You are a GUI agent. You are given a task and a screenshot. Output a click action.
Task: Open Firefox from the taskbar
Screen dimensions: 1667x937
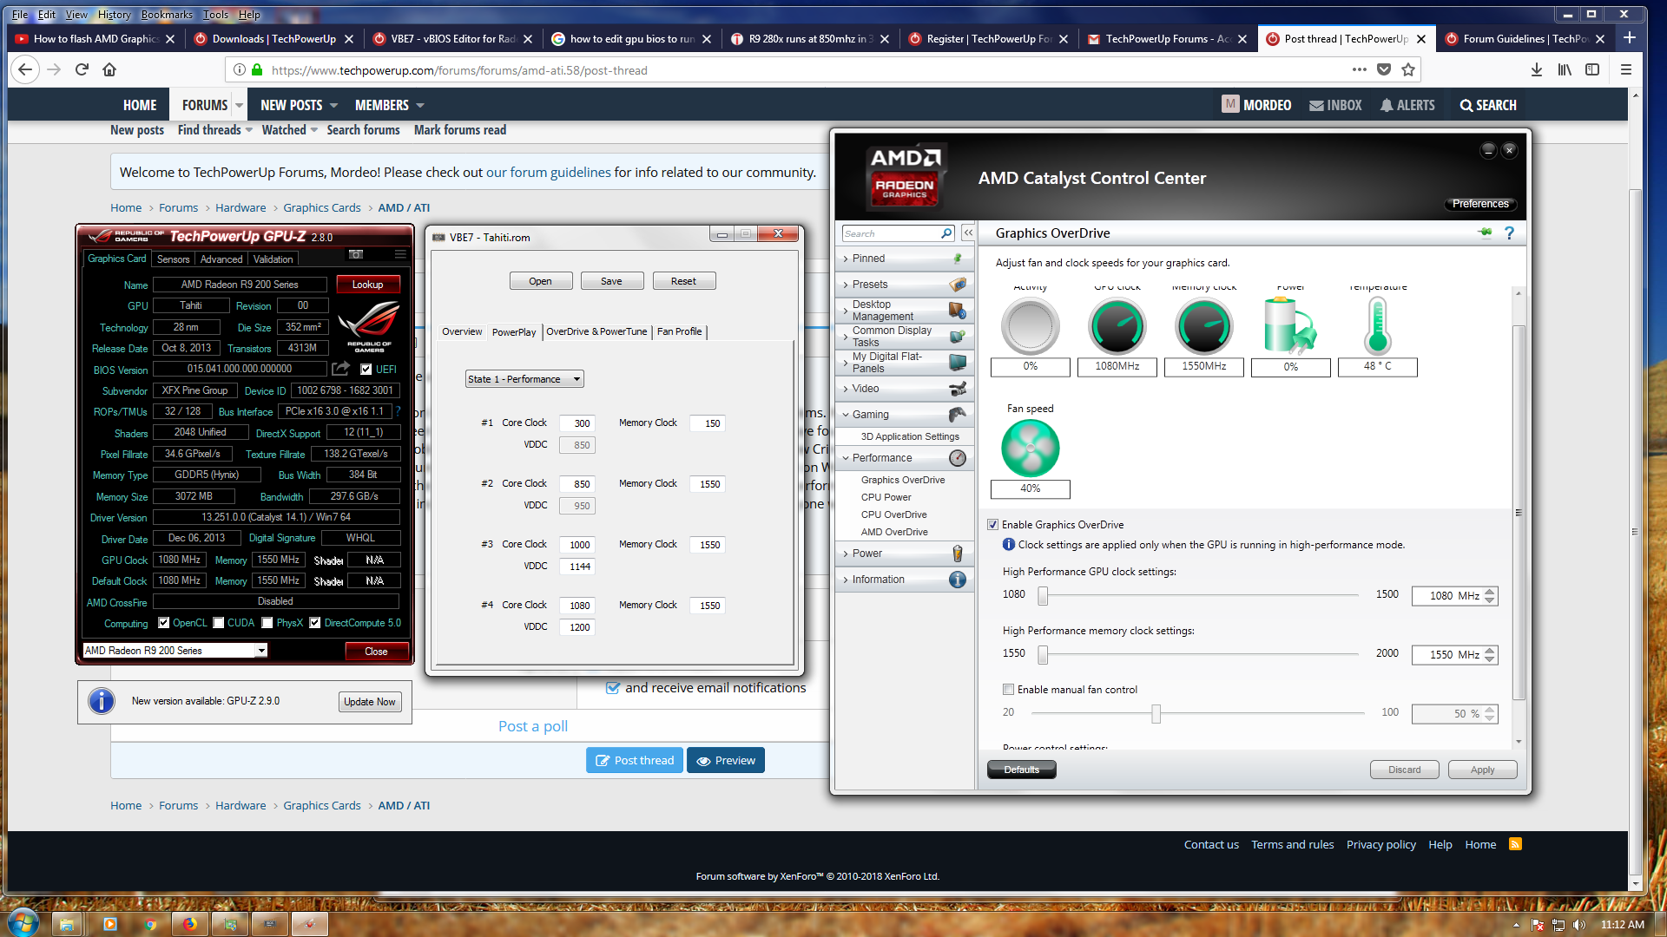[189, 924]
